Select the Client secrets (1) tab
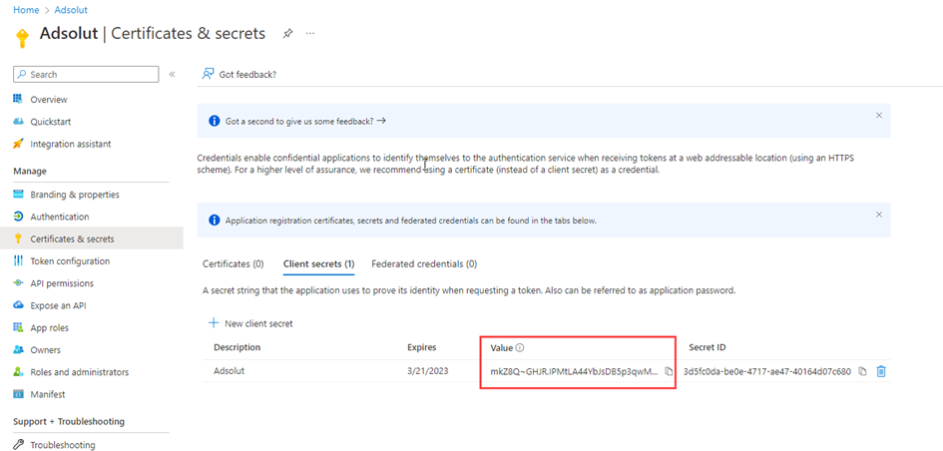943x451 pixels. pyautogui.click(x=319, y=264)
